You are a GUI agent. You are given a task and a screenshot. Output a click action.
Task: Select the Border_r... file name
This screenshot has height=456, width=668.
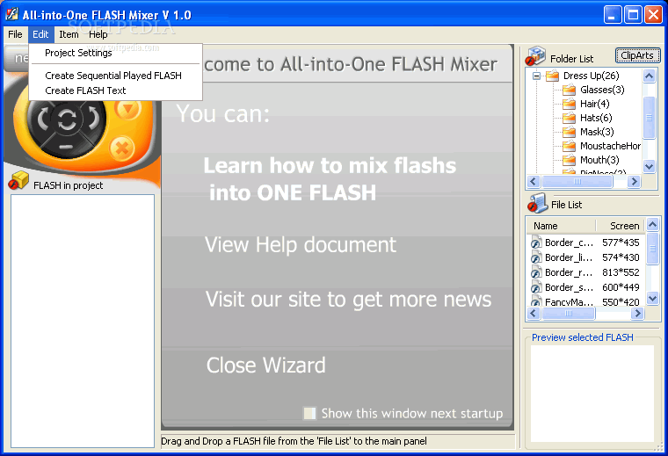(569, 272)
